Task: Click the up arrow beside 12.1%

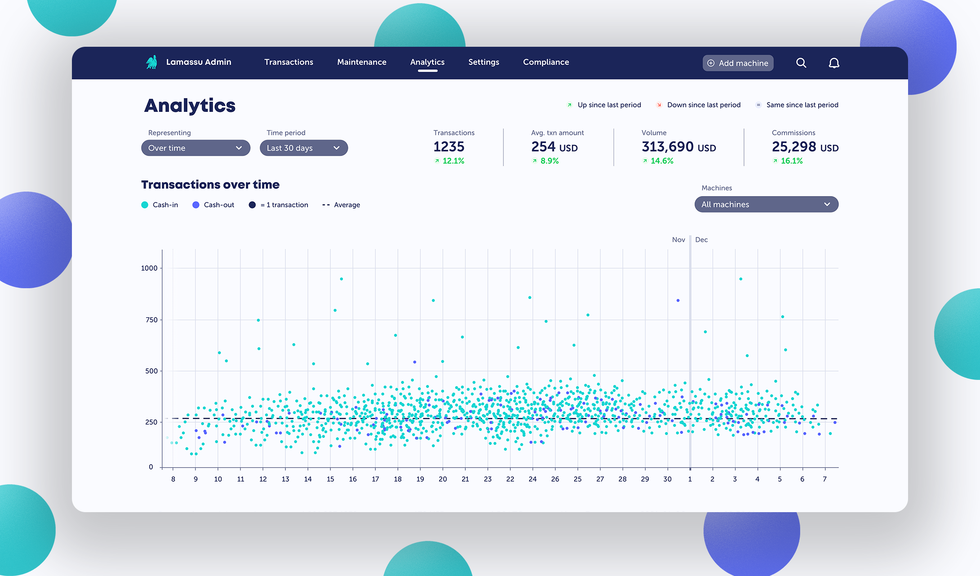Action: point(437,161)
